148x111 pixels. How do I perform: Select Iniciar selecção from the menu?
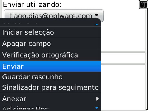(x=50, y=32)
